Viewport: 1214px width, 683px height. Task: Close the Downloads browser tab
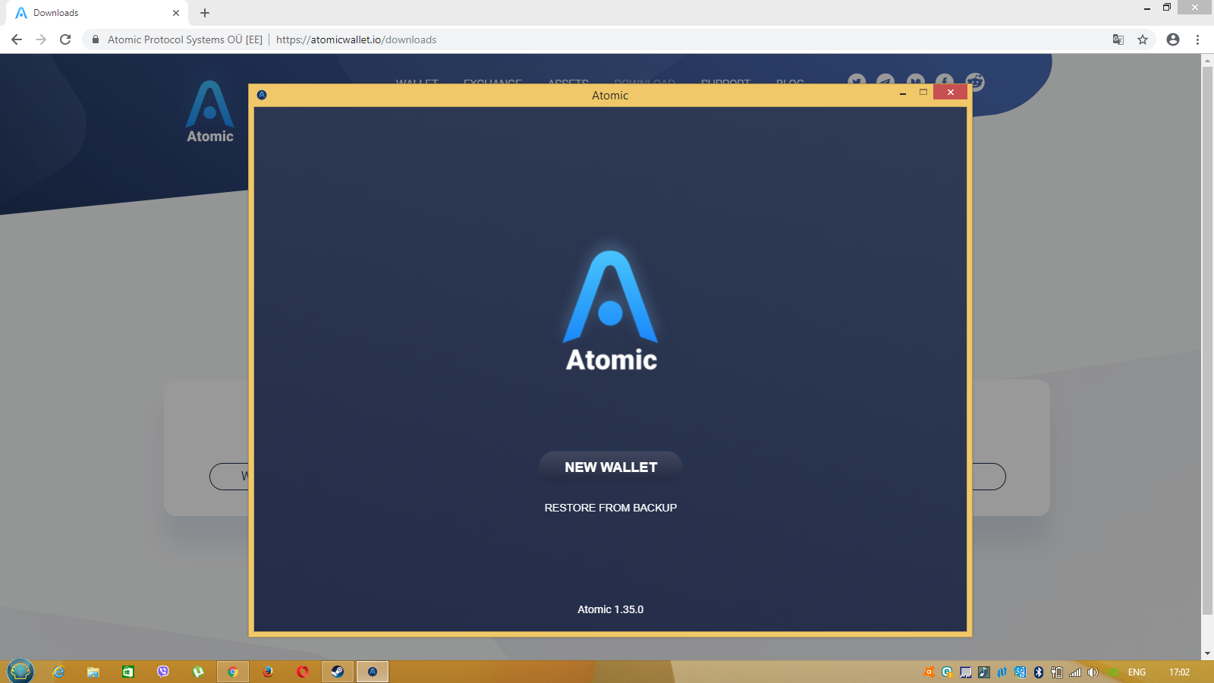(x=176, y=13)
